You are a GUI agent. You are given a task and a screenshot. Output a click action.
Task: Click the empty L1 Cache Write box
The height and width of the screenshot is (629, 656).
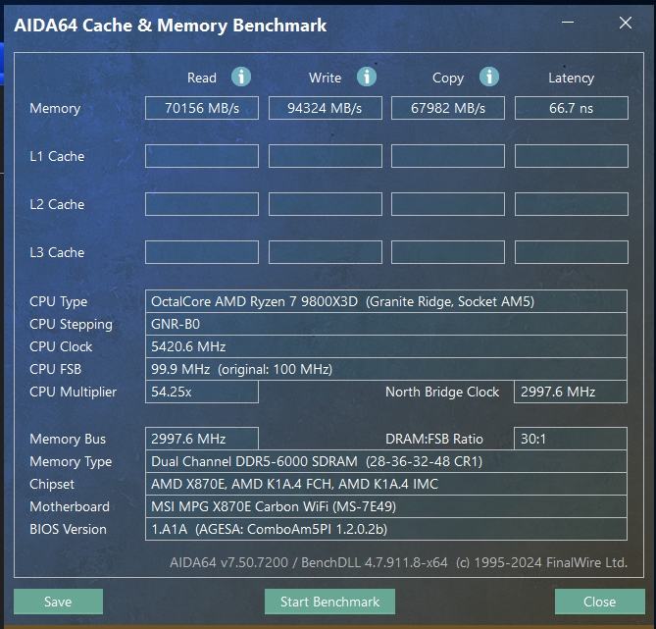click(x=326, y=156)
